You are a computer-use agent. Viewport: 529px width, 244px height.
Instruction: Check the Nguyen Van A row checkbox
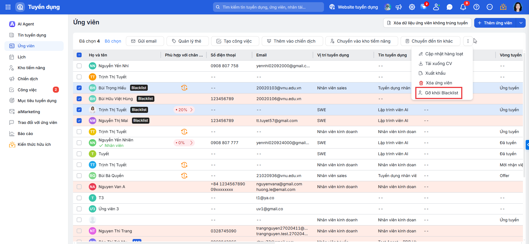[79, 187]
